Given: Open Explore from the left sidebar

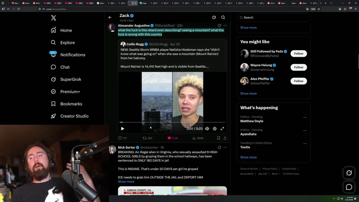Looking at the screenshot, I should 63,43.
